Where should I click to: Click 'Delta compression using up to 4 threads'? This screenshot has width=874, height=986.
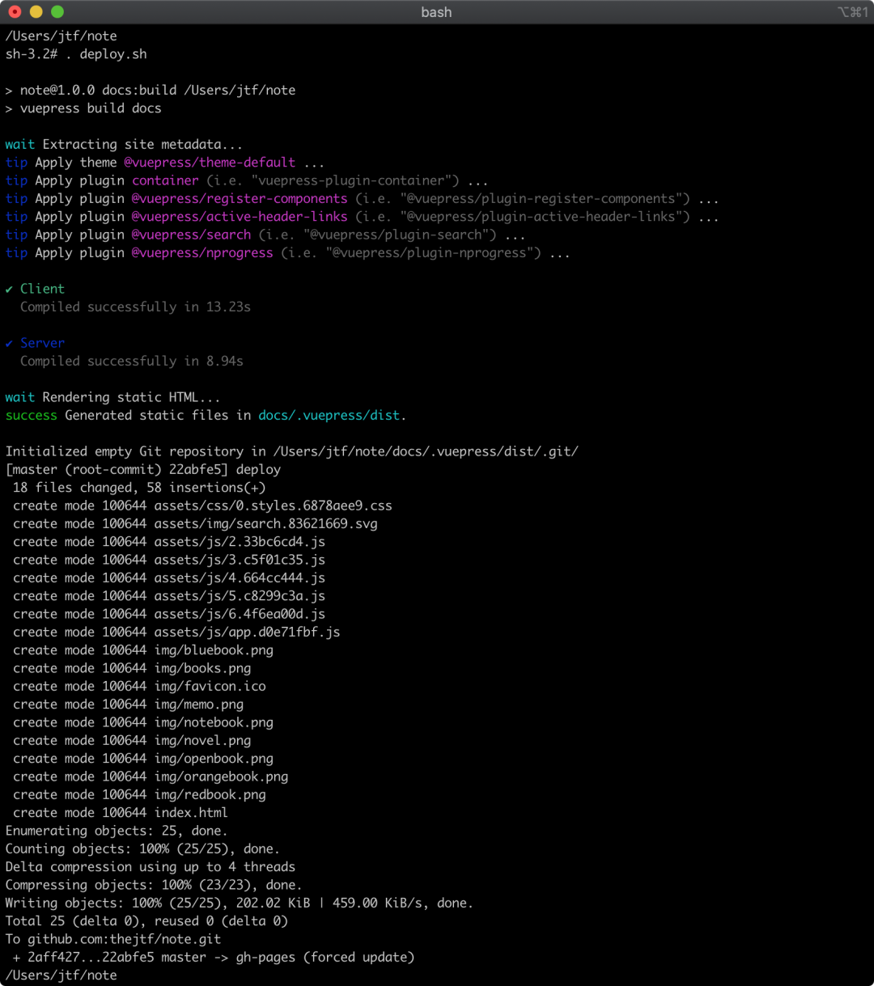(x=150, y=867)
